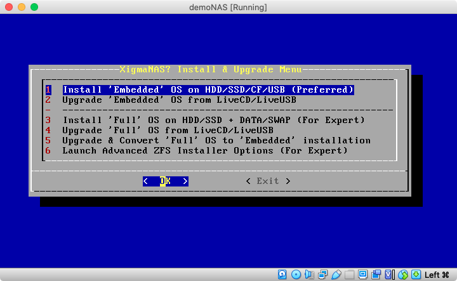Click the audio speaker status icon
The height and width of the screenshot is (281, 457).
click(x=309, y=274)
